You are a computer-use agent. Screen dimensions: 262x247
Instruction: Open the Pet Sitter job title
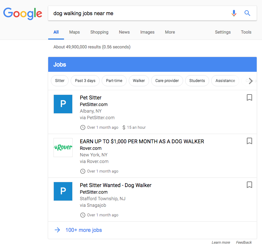click(90, 97)
